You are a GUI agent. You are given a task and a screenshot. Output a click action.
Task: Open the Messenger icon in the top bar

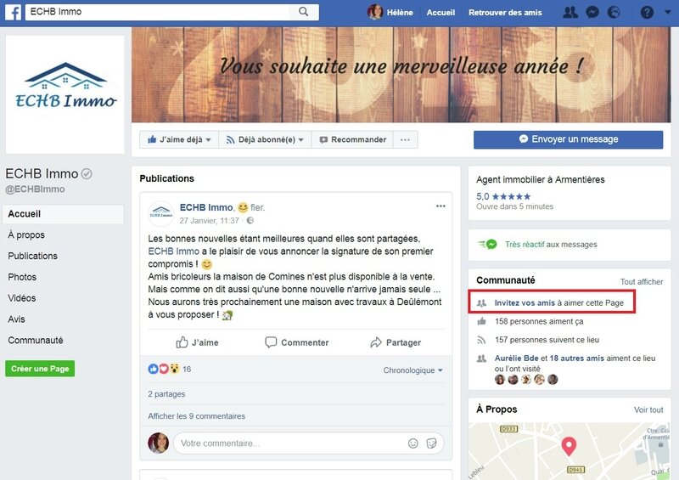pos(592,12)
